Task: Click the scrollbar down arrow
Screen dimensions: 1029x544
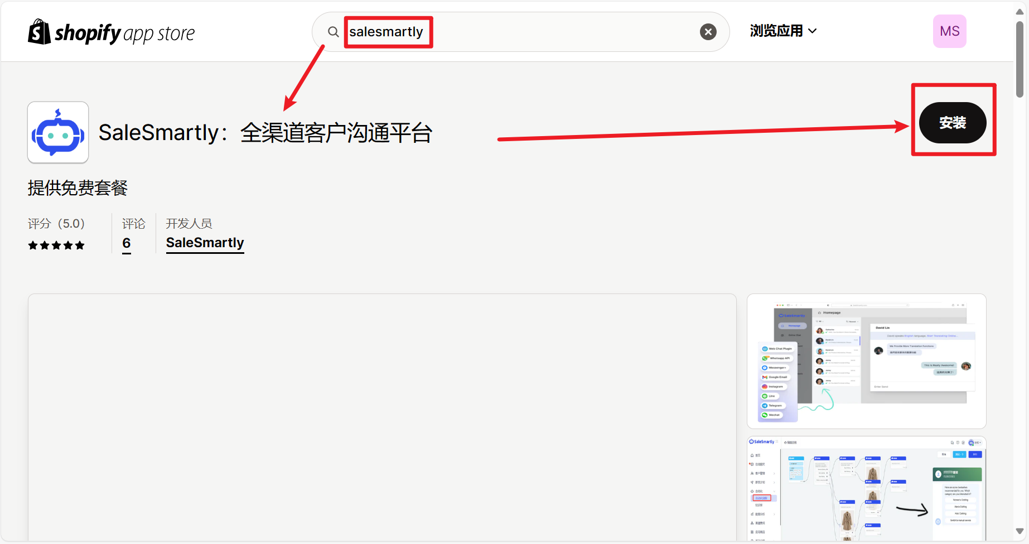Action: click(x=1020, y=531)
